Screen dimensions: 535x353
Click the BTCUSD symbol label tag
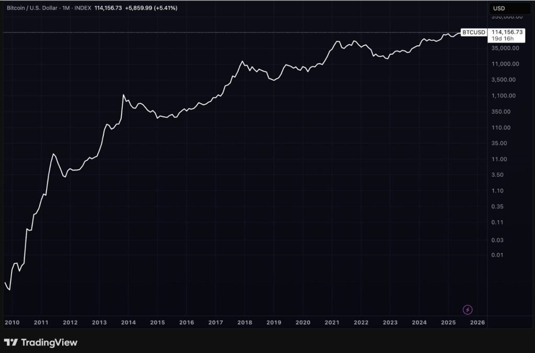point(474,32)
